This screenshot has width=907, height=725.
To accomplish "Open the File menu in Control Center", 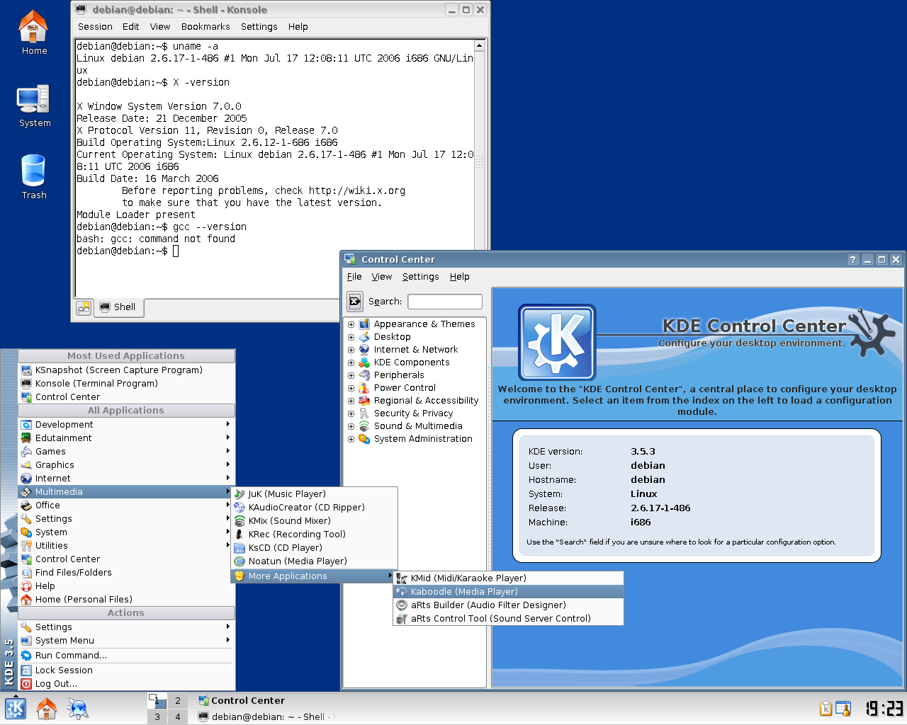I will point(354,277).
